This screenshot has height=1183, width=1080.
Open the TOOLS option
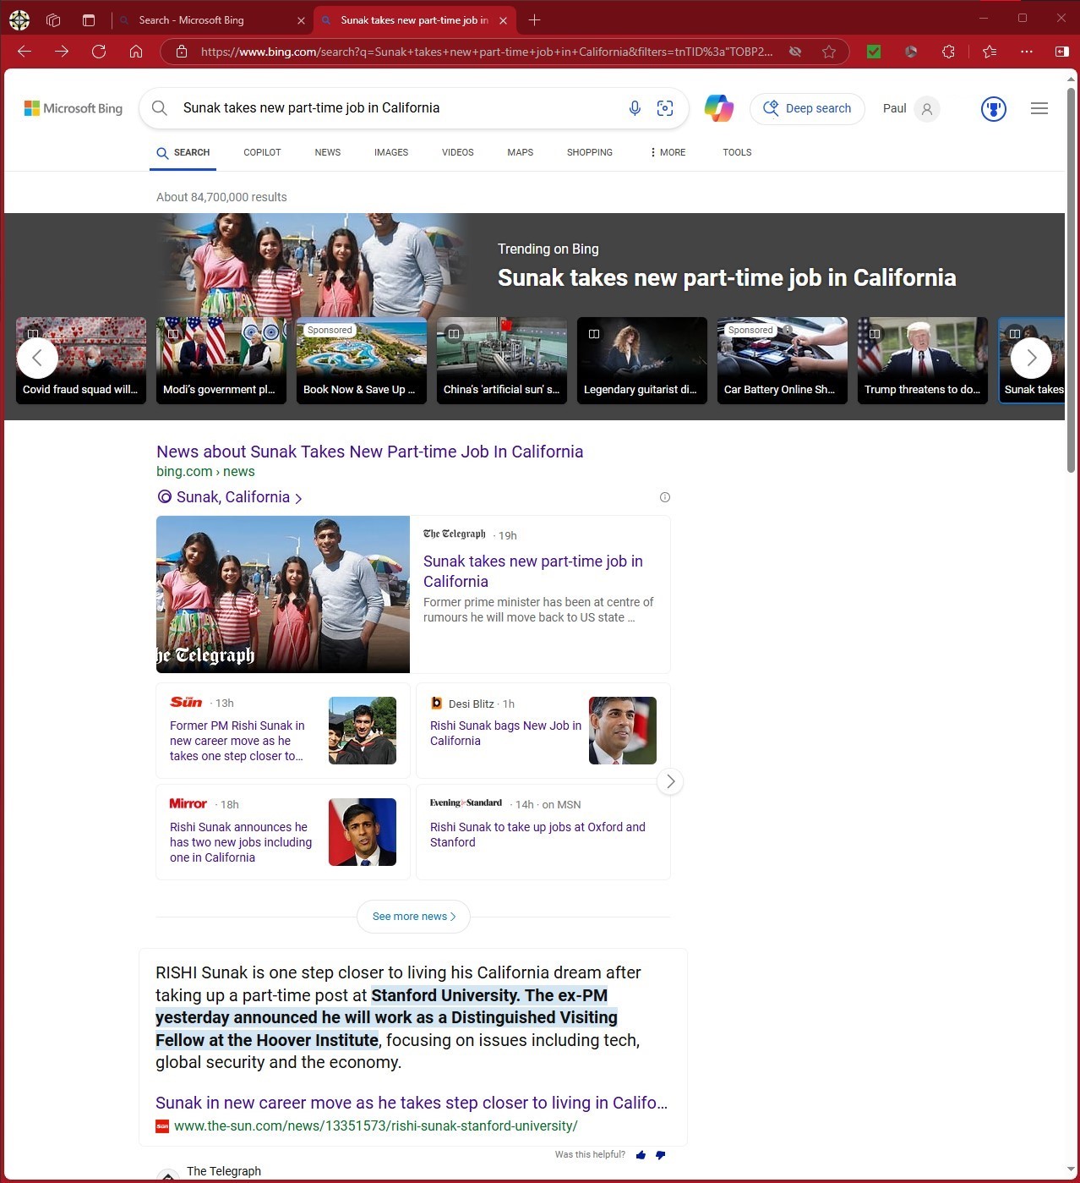coord(737,153)
